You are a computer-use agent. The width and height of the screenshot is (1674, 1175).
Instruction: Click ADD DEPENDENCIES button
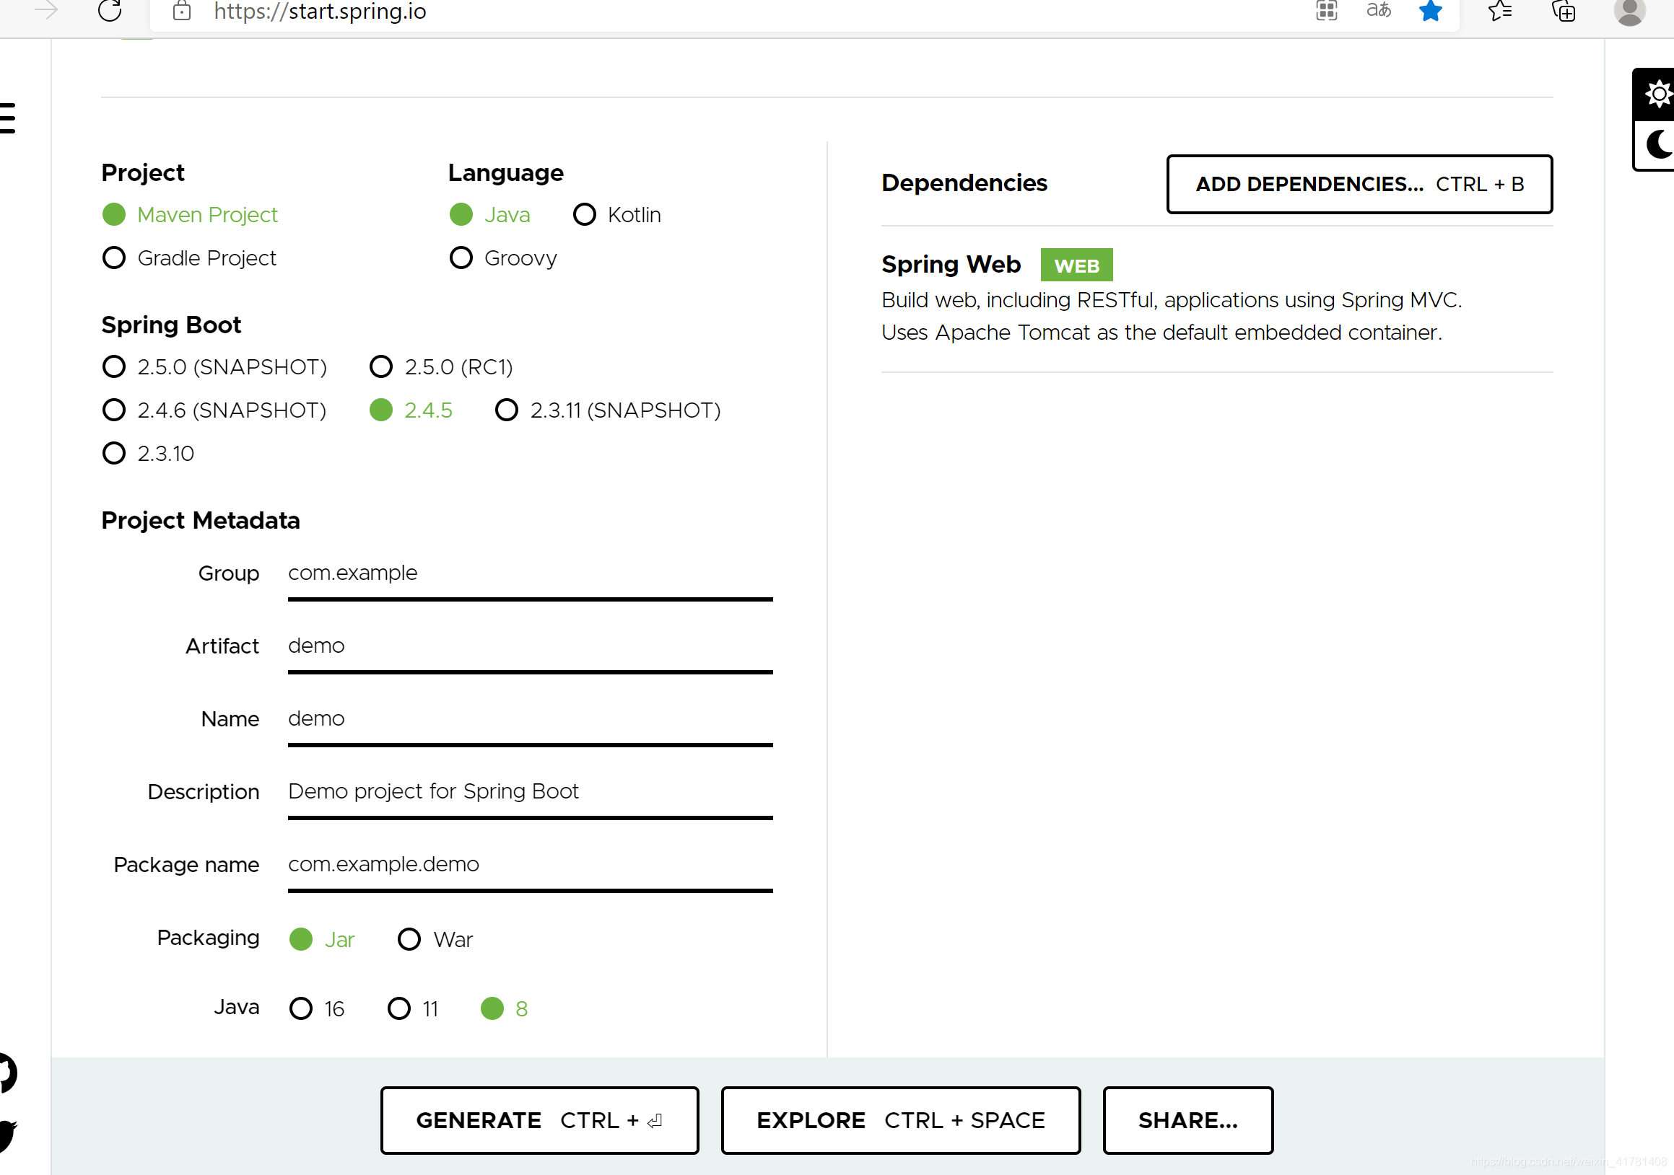[x=1359, y=185]
